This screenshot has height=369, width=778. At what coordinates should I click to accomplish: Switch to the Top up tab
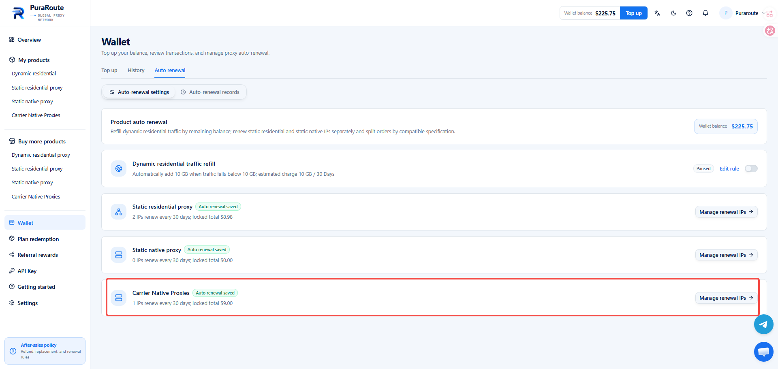pos(109,70)
